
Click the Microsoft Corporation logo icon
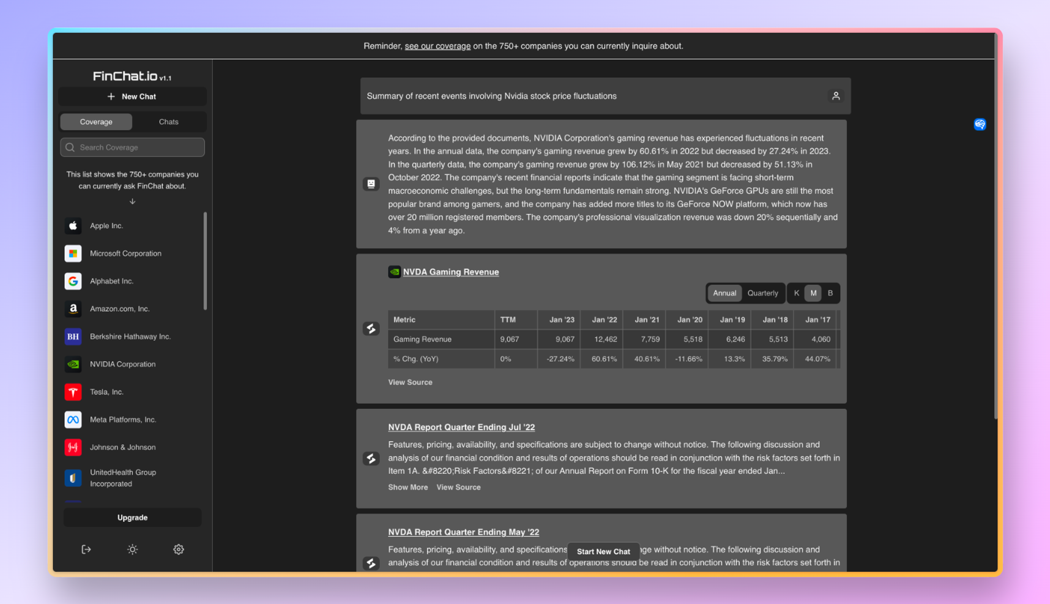tap(73, 253)
